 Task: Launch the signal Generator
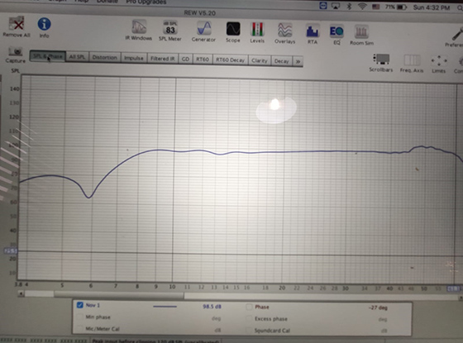coord(203,31)
